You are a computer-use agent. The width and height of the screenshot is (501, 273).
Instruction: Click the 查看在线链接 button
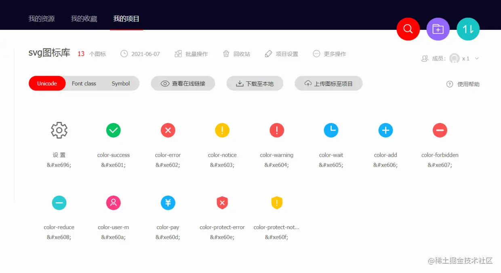[183, 83]
